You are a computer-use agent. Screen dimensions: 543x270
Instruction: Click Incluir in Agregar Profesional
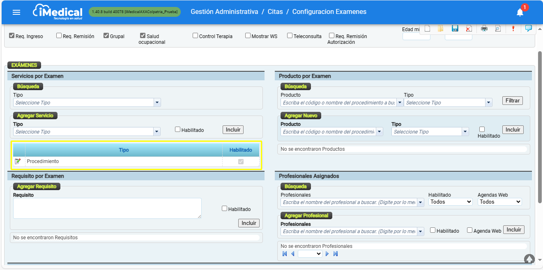[x=514, y=229]
